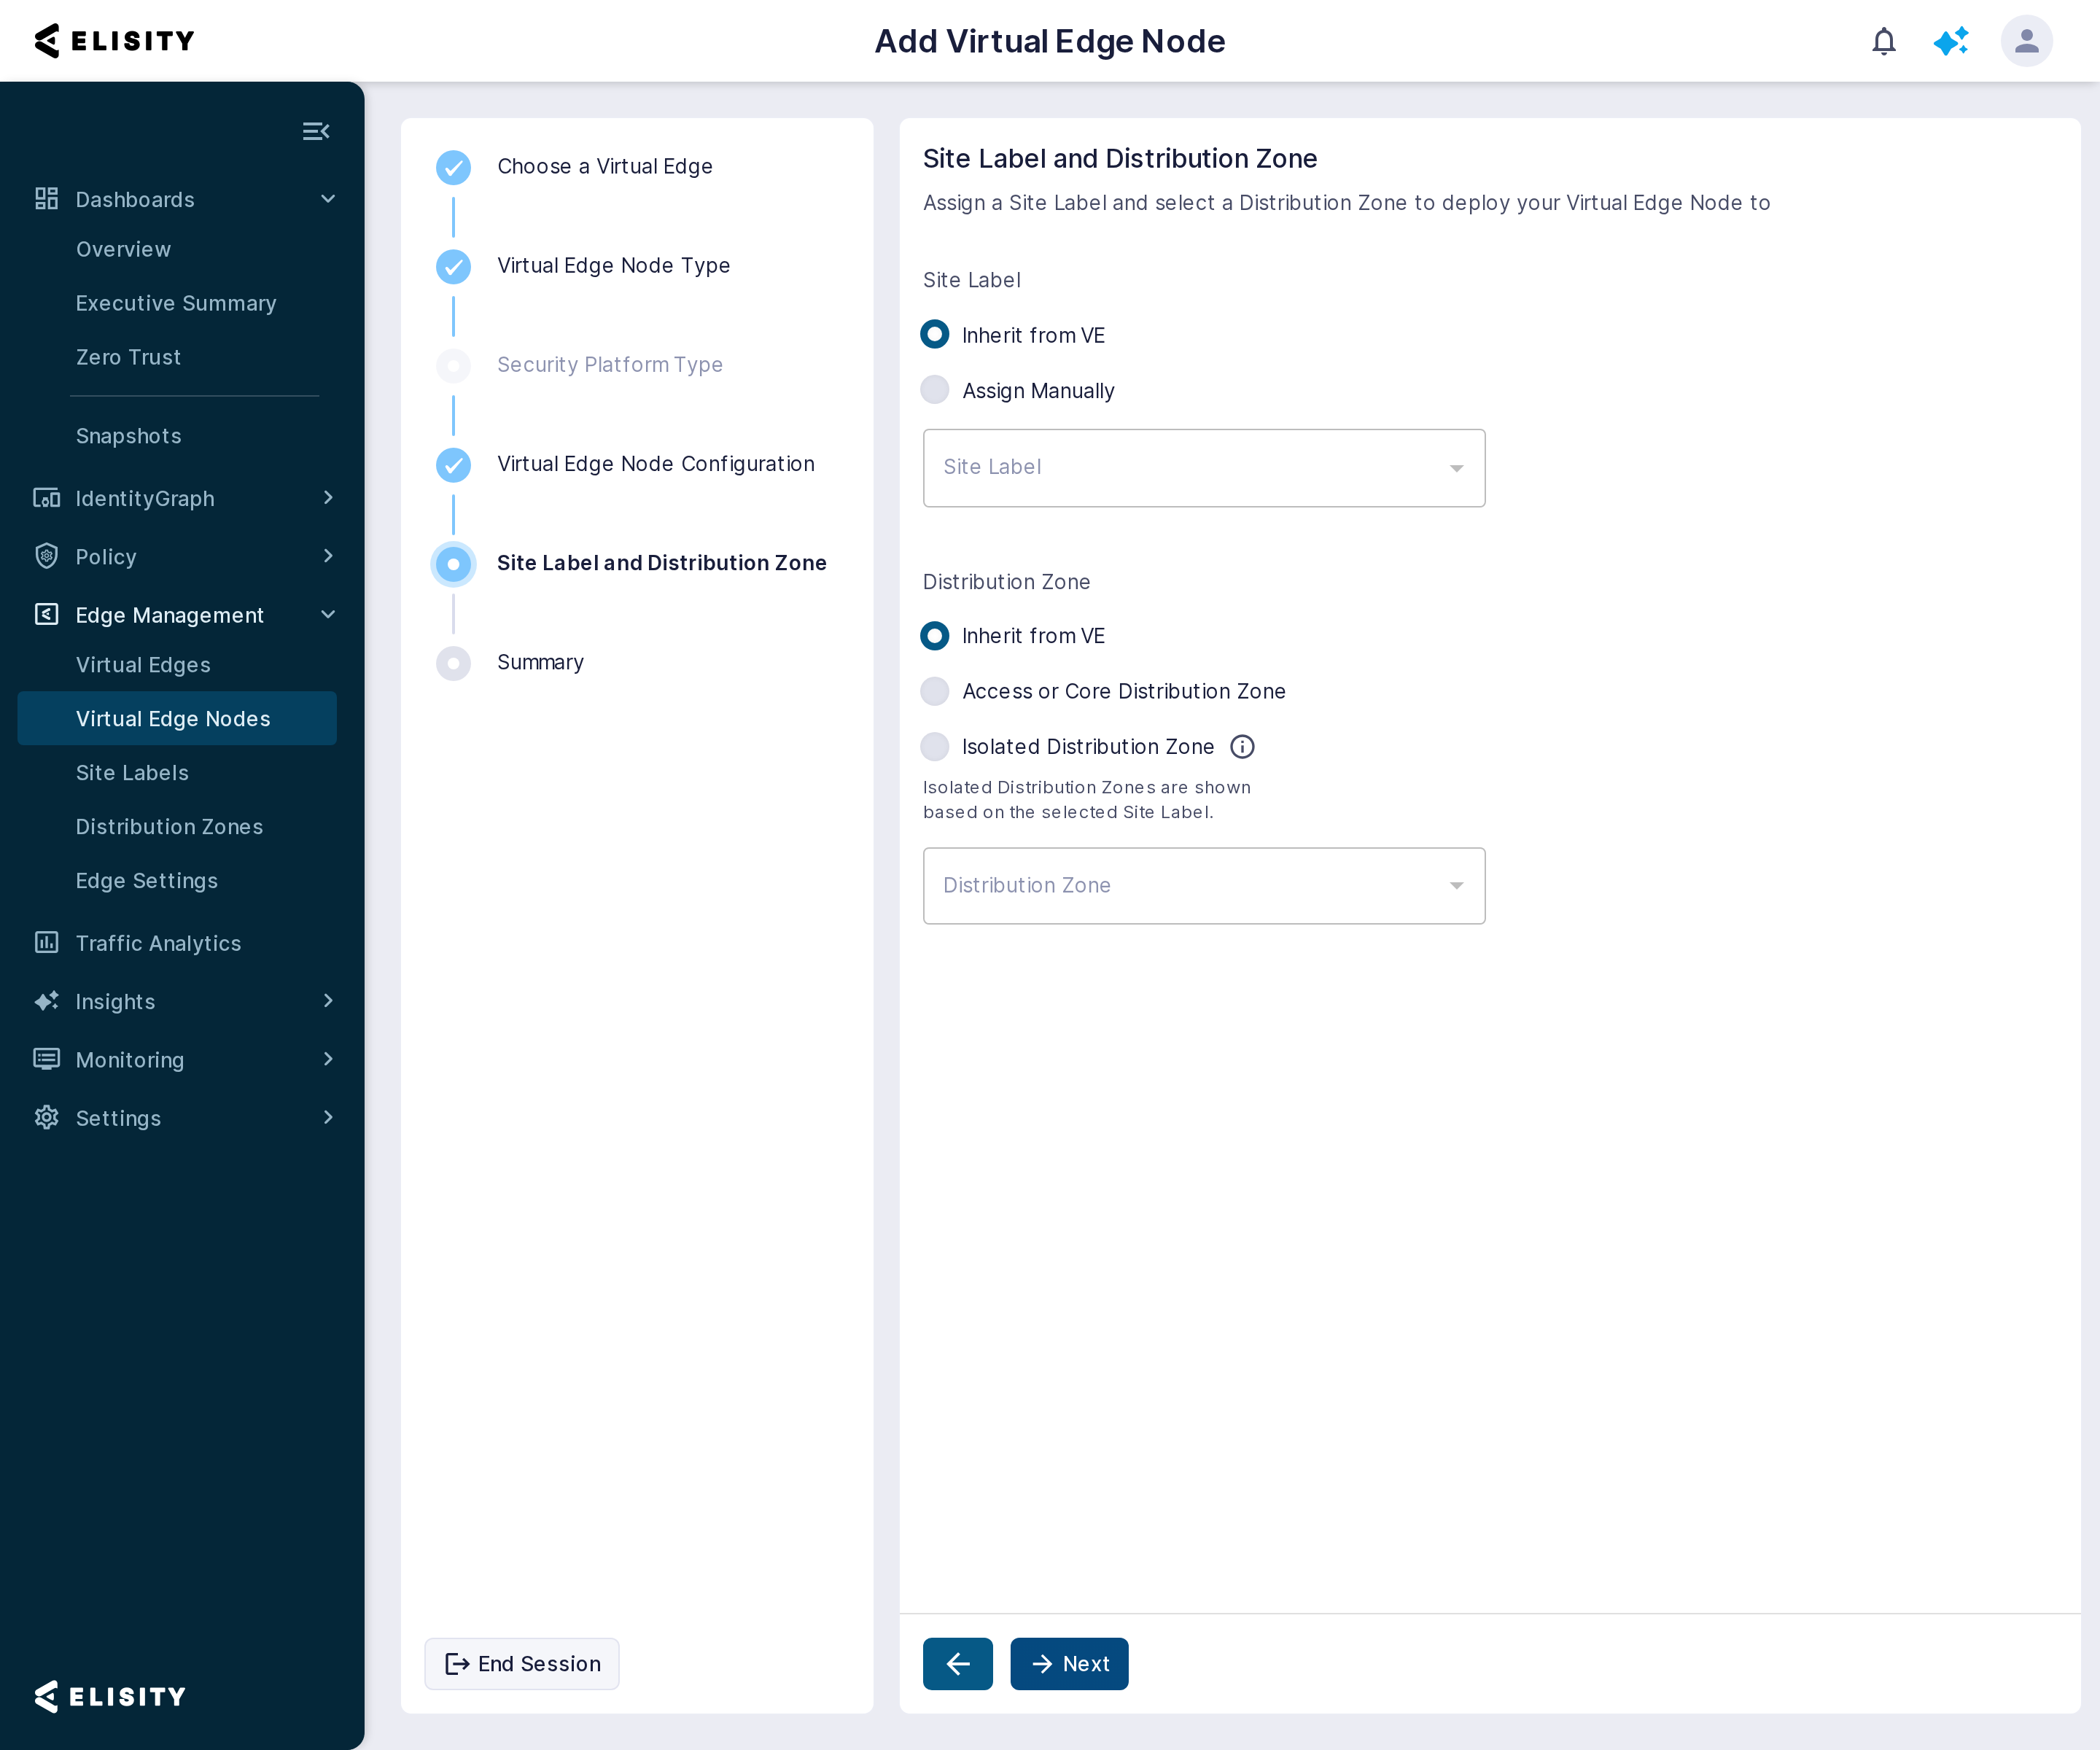Open the AI sparkle assistant icon
Image resolution: width=2100 pixels, height=1750 pixels.
pyautogui.click(x=1950, y=41)
